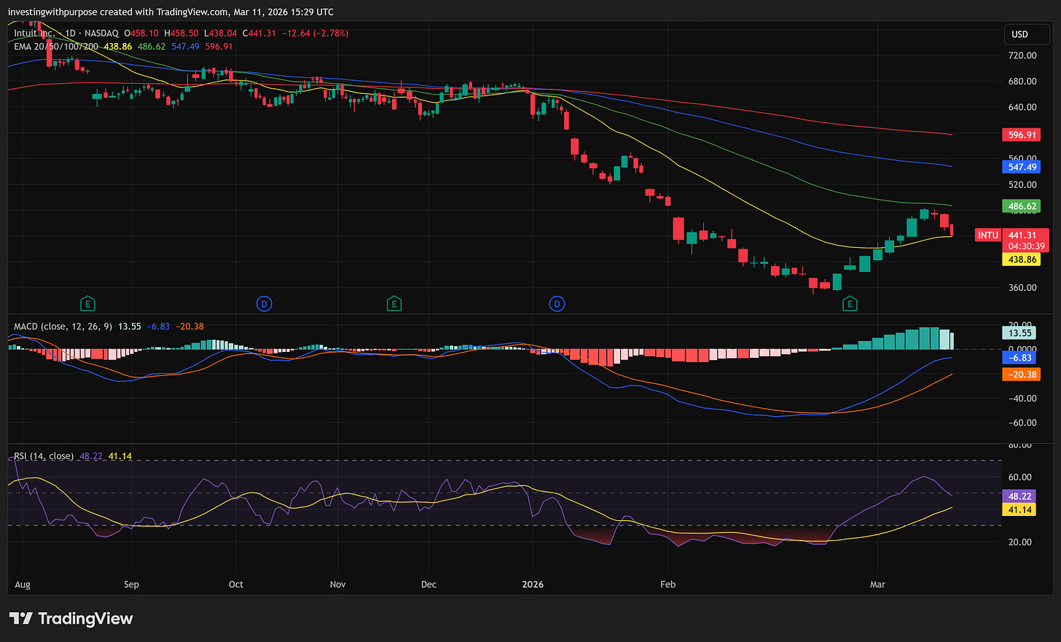1061x642 pixels.
Task: Click the red 596.91 price axis label
Action: click(x=1022, y=135)
